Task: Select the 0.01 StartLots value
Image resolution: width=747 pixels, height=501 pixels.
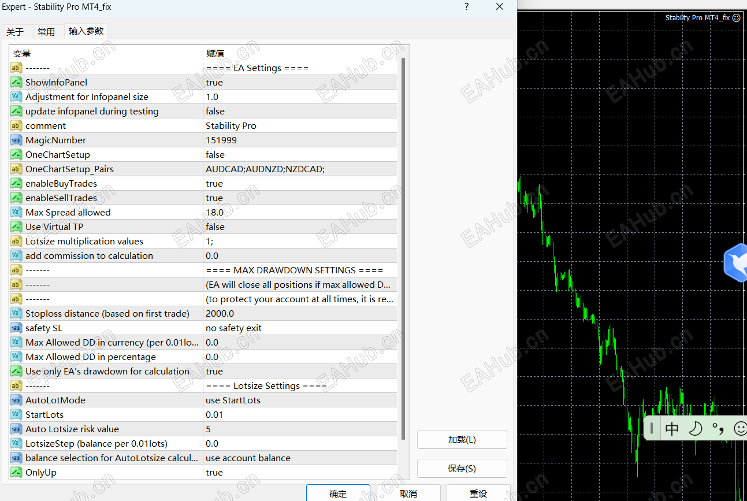Action: (x=214, y=414)
